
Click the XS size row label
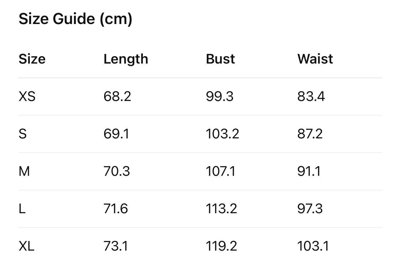(x=27, y=97)
